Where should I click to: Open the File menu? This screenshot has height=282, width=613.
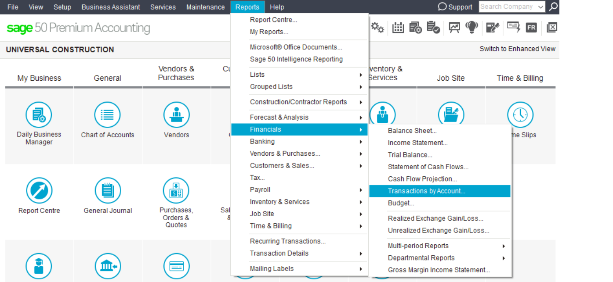coord(13,7)
